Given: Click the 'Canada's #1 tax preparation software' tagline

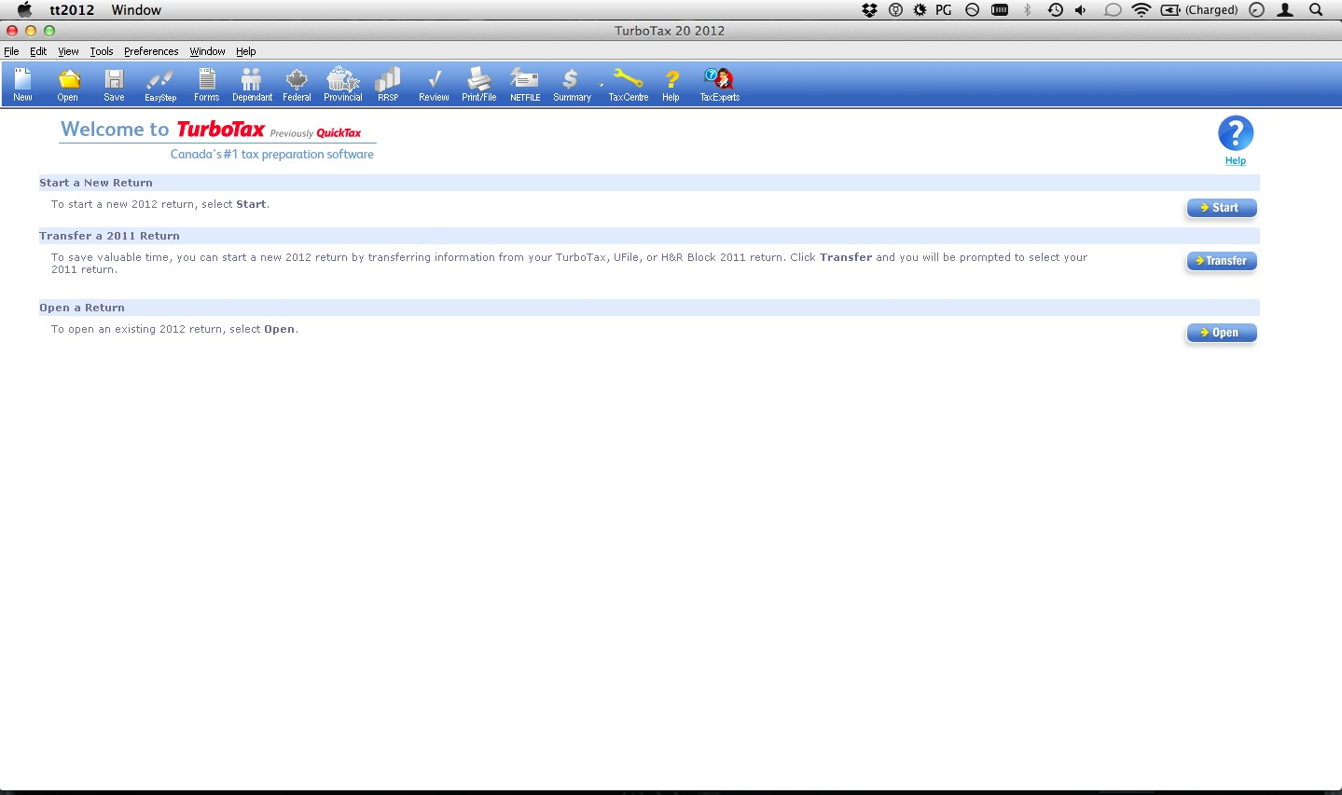Looking at the screenshot, I should tap(272, 155).
